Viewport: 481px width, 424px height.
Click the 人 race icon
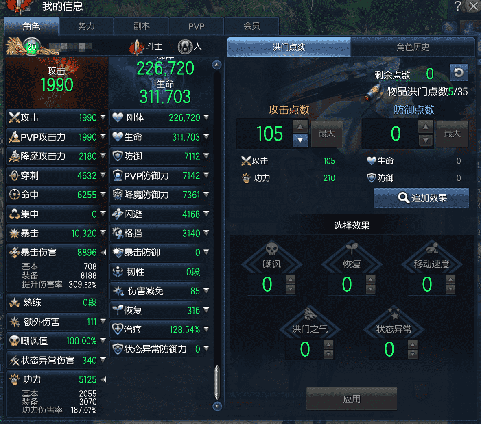pos(185,47)
